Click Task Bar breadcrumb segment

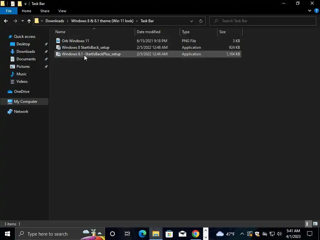click(147, 21)
